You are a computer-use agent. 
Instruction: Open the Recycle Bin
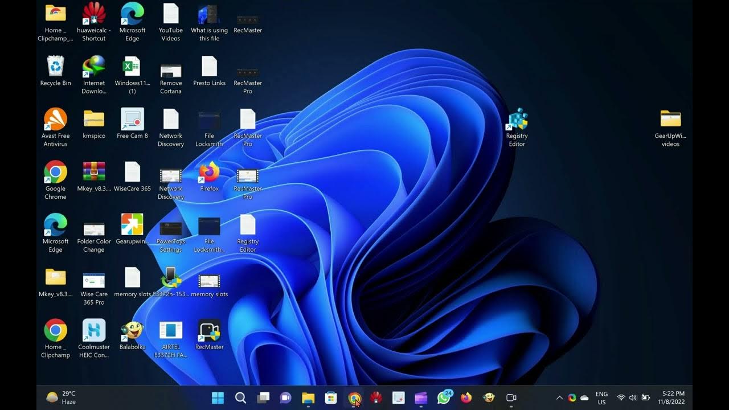(x=55, y=71)
